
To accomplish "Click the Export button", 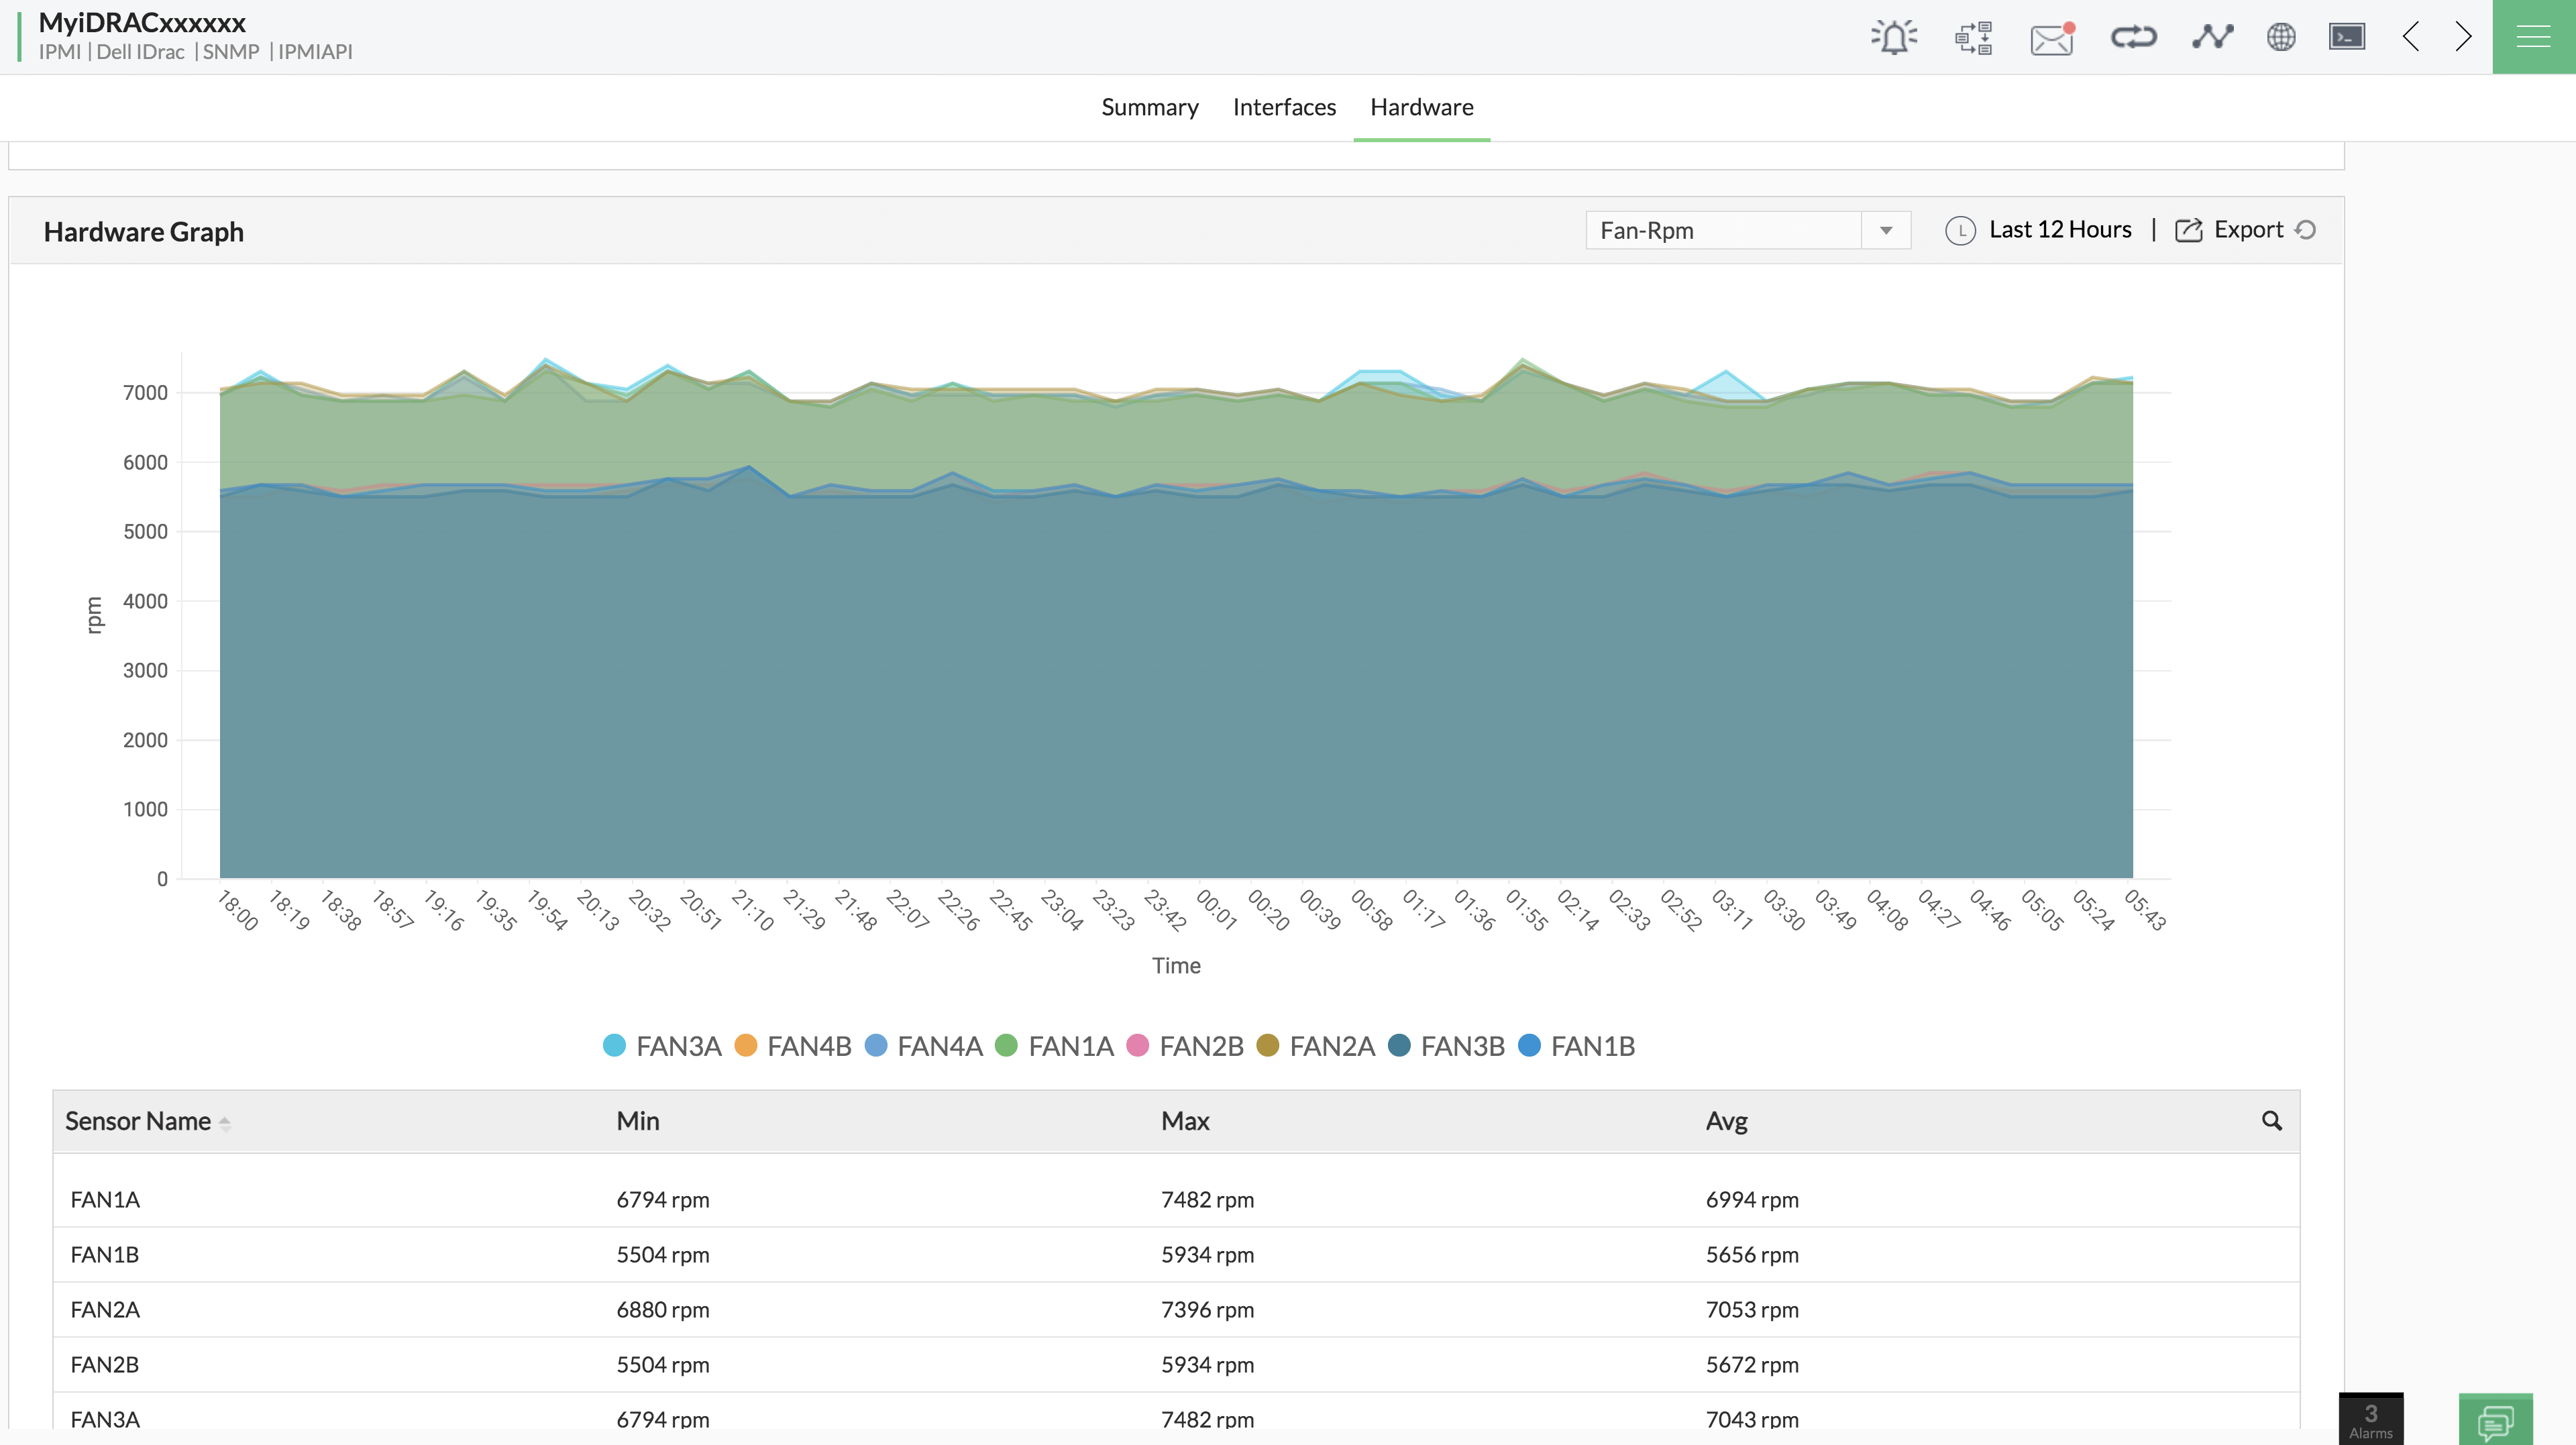I will [x=2230, y=230].
